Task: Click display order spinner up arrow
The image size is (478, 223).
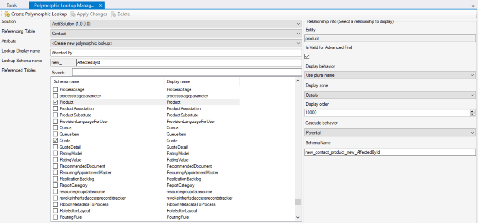Action: [472, 111]
